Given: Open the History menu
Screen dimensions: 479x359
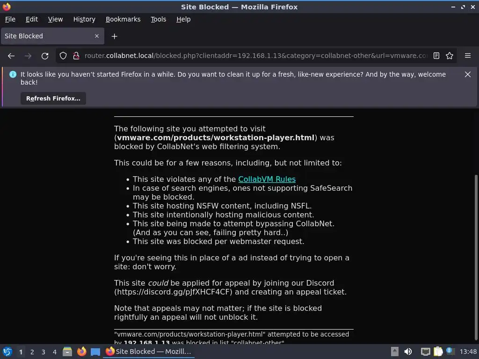Looking at the screenshot, I should pyautogui.click(x=84, y=19).
